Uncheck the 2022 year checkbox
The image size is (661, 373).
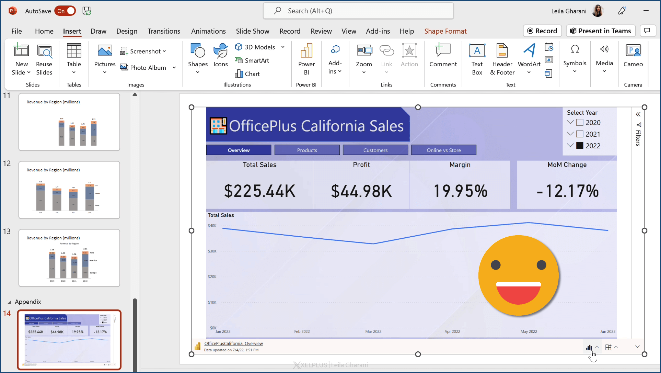point(580,146)
